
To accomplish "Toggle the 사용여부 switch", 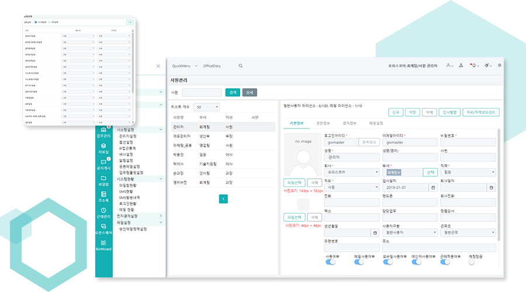I will coord(331,262).
